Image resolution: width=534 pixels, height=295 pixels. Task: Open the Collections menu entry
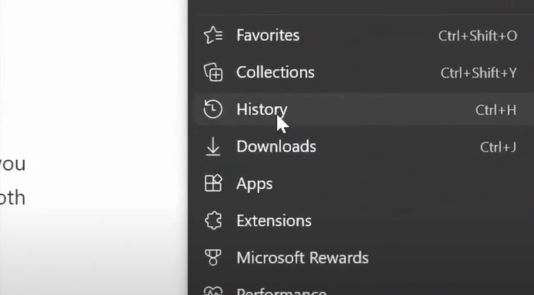[x=361, y=72]
